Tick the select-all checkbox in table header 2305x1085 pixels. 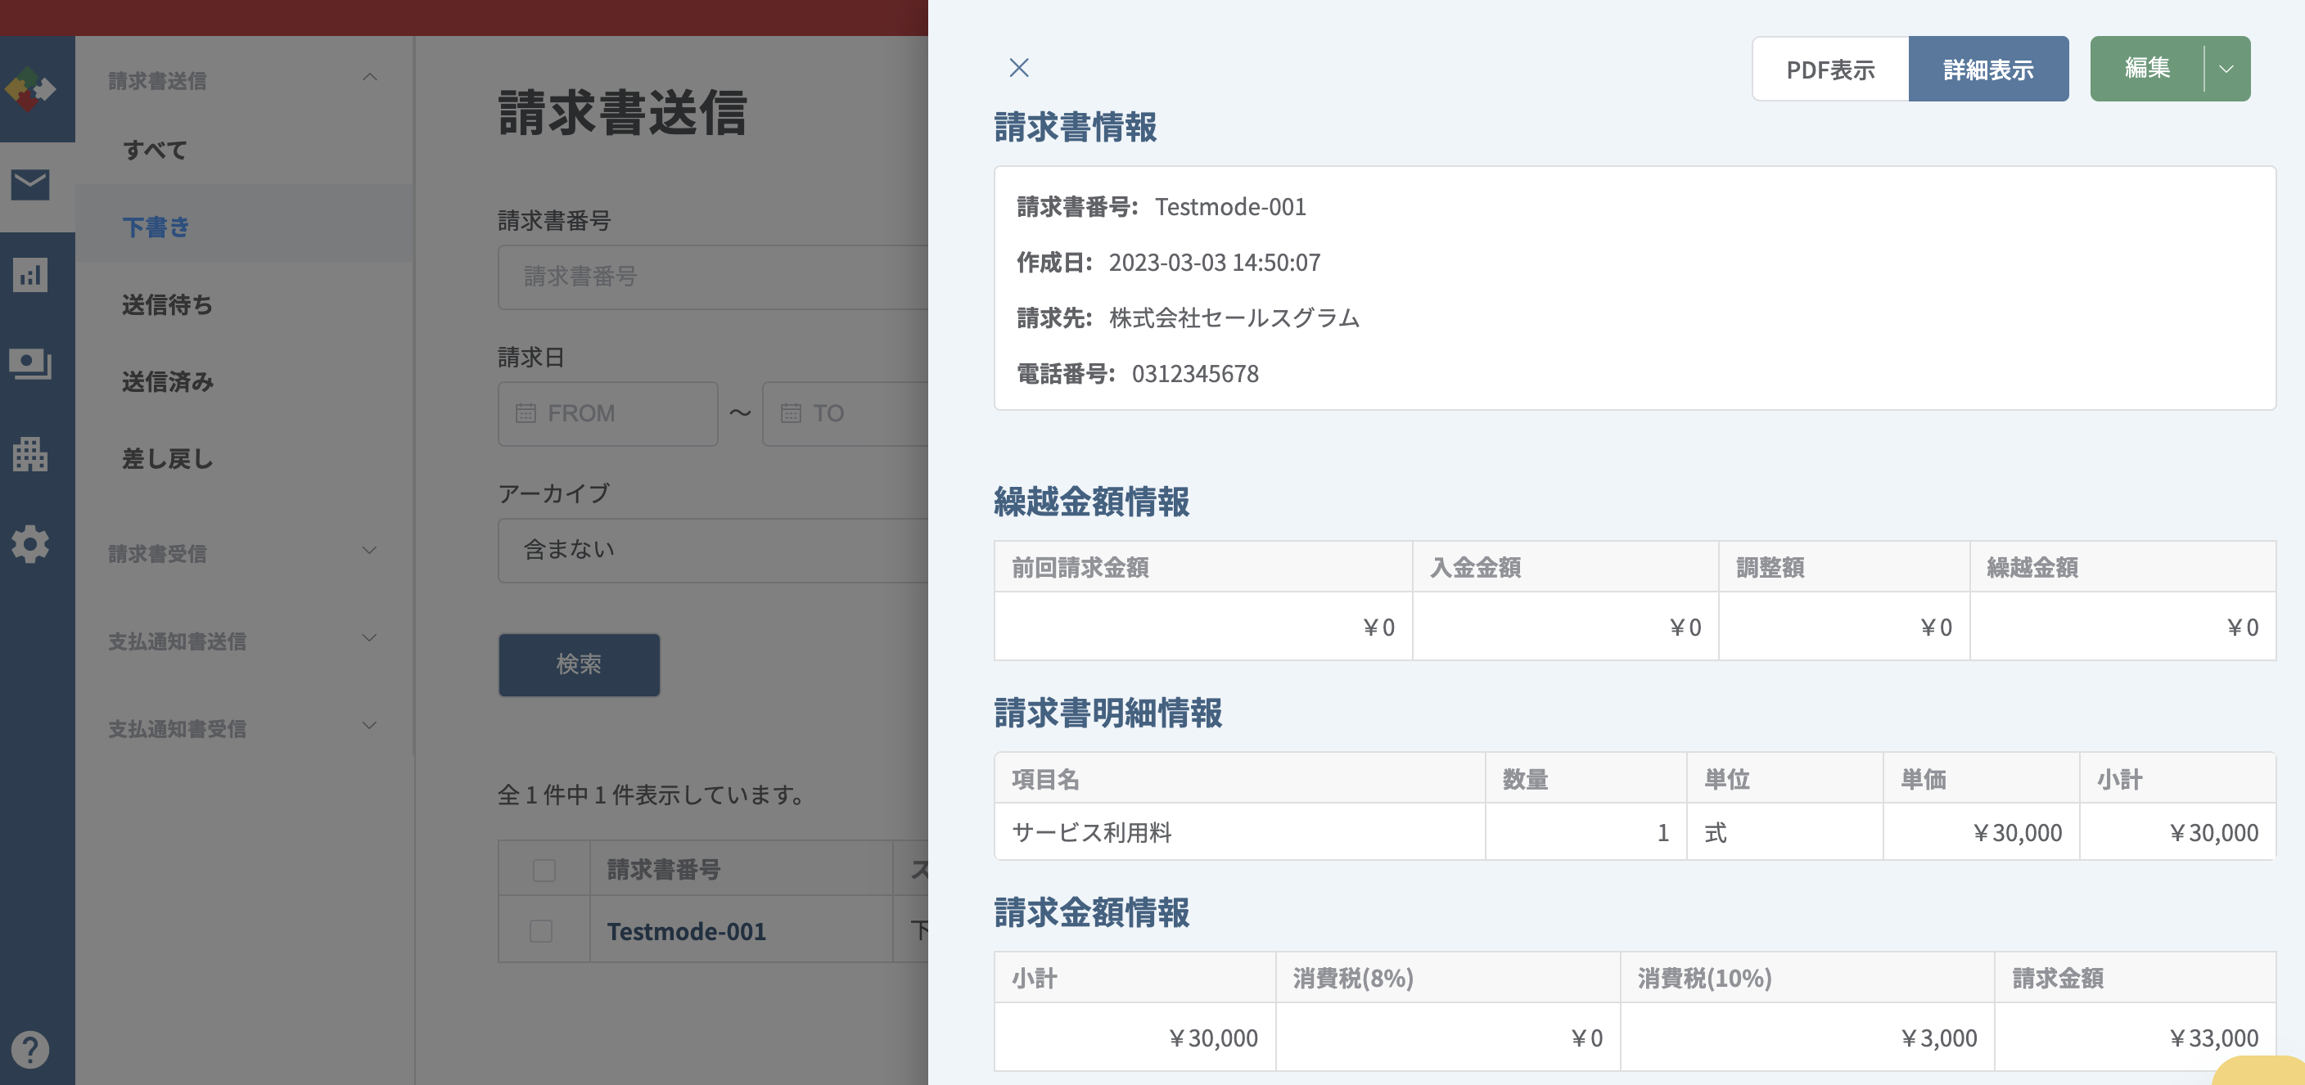point(544,870)
